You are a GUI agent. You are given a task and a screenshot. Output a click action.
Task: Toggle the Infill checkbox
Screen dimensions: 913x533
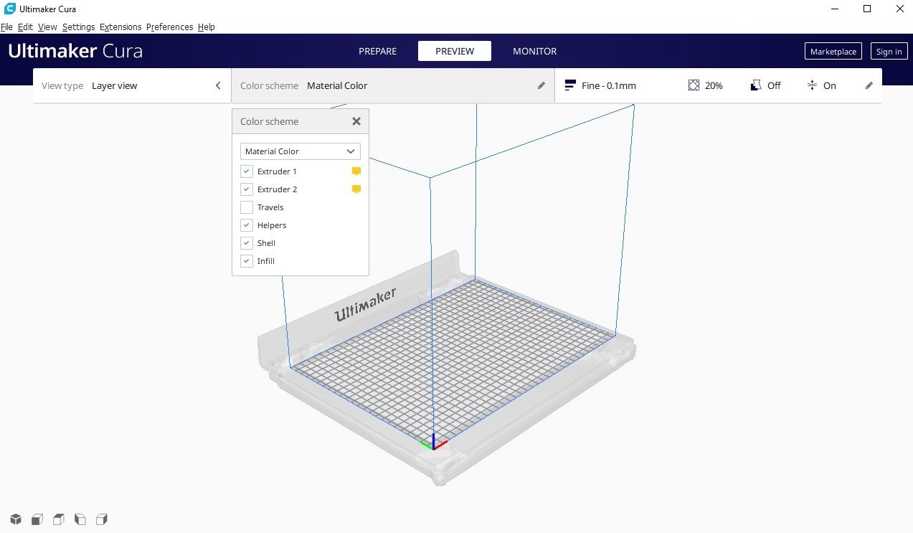click(247, 261)
